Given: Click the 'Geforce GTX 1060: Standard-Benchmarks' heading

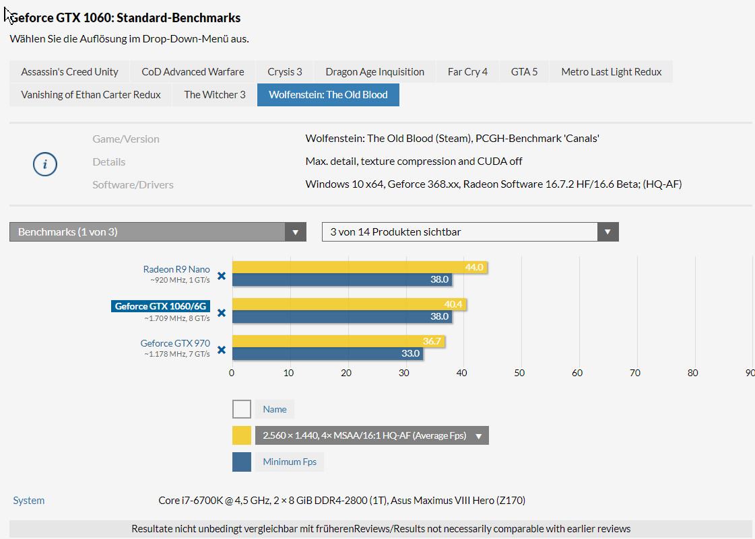Looking at the screenshot, I should click(x=125, y=17).
